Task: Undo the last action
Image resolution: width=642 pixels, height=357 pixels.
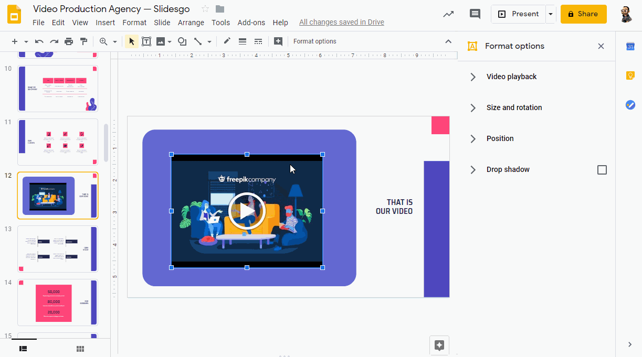Action: pos(39,41)
